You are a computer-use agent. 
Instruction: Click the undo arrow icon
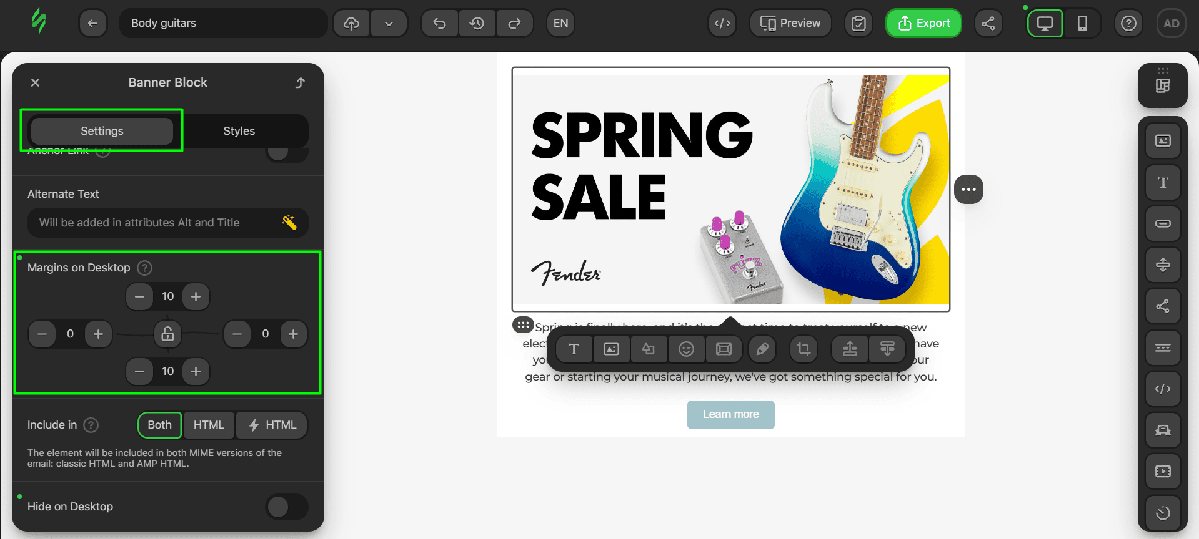tap(440, 24)
